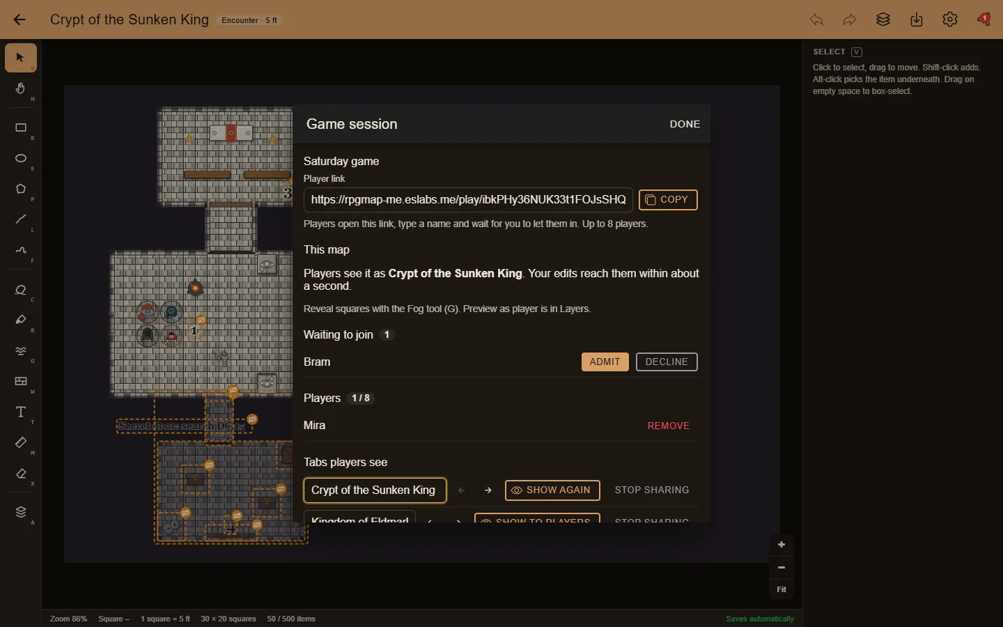Switch to the Hand pan tool
1003x627 pixels.
coord(21,88)
